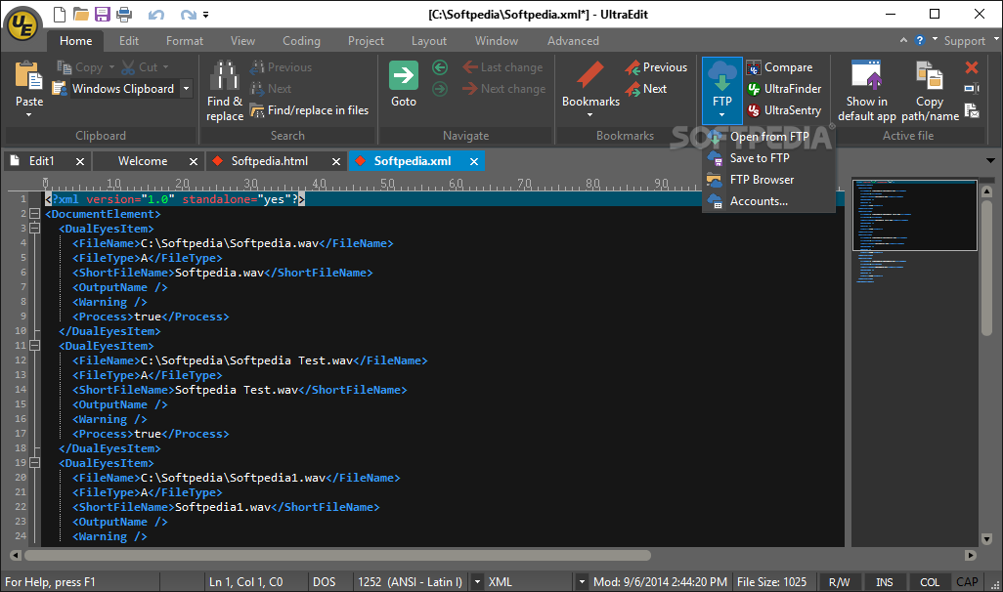The width and height of the screenshot is (1003, 592).
Task: Click the help question mark icon
Action: [x=920, y=40]
